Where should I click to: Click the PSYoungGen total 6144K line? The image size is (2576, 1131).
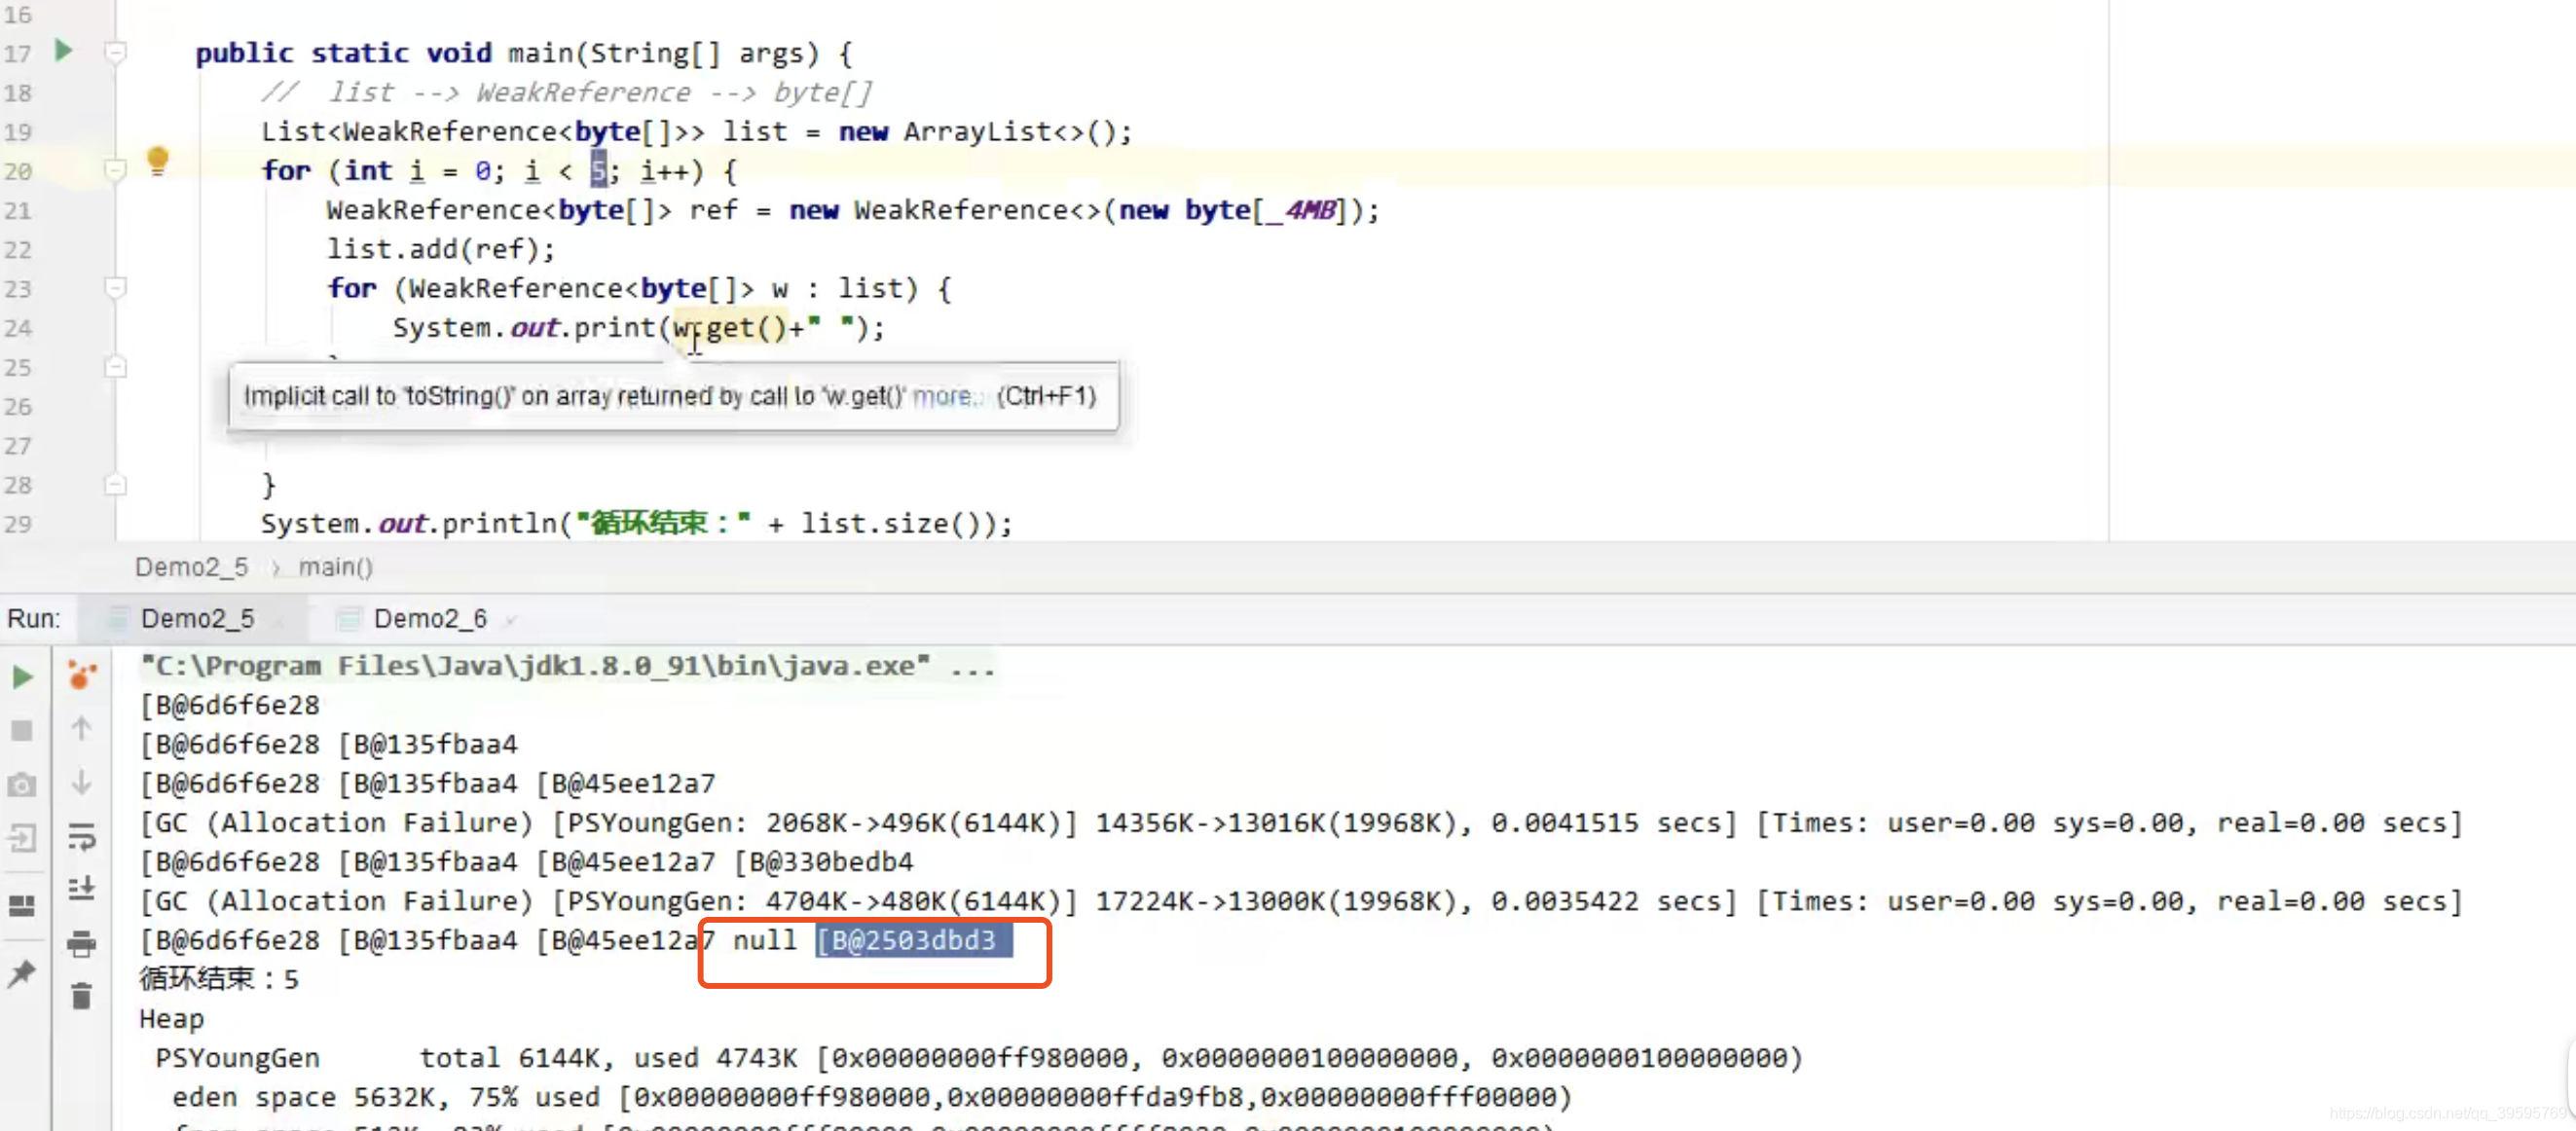click(x=979, y=1057)
